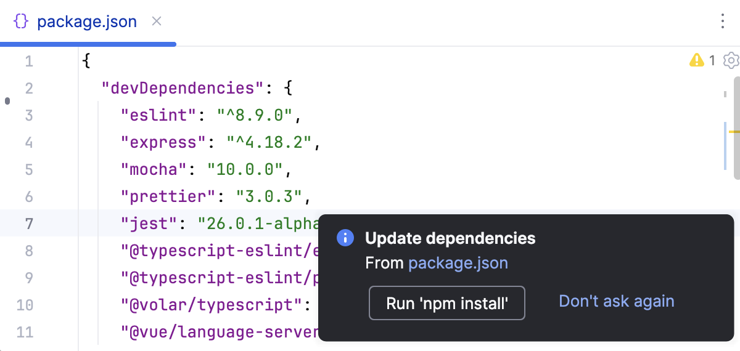
Task: Jump to yellow warning stripe on scrollbar
Action: (734, 132)
